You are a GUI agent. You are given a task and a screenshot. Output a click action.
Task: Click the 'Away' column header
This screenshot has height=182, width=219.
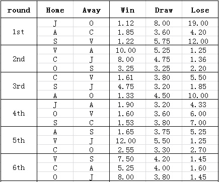coord(91,10)
